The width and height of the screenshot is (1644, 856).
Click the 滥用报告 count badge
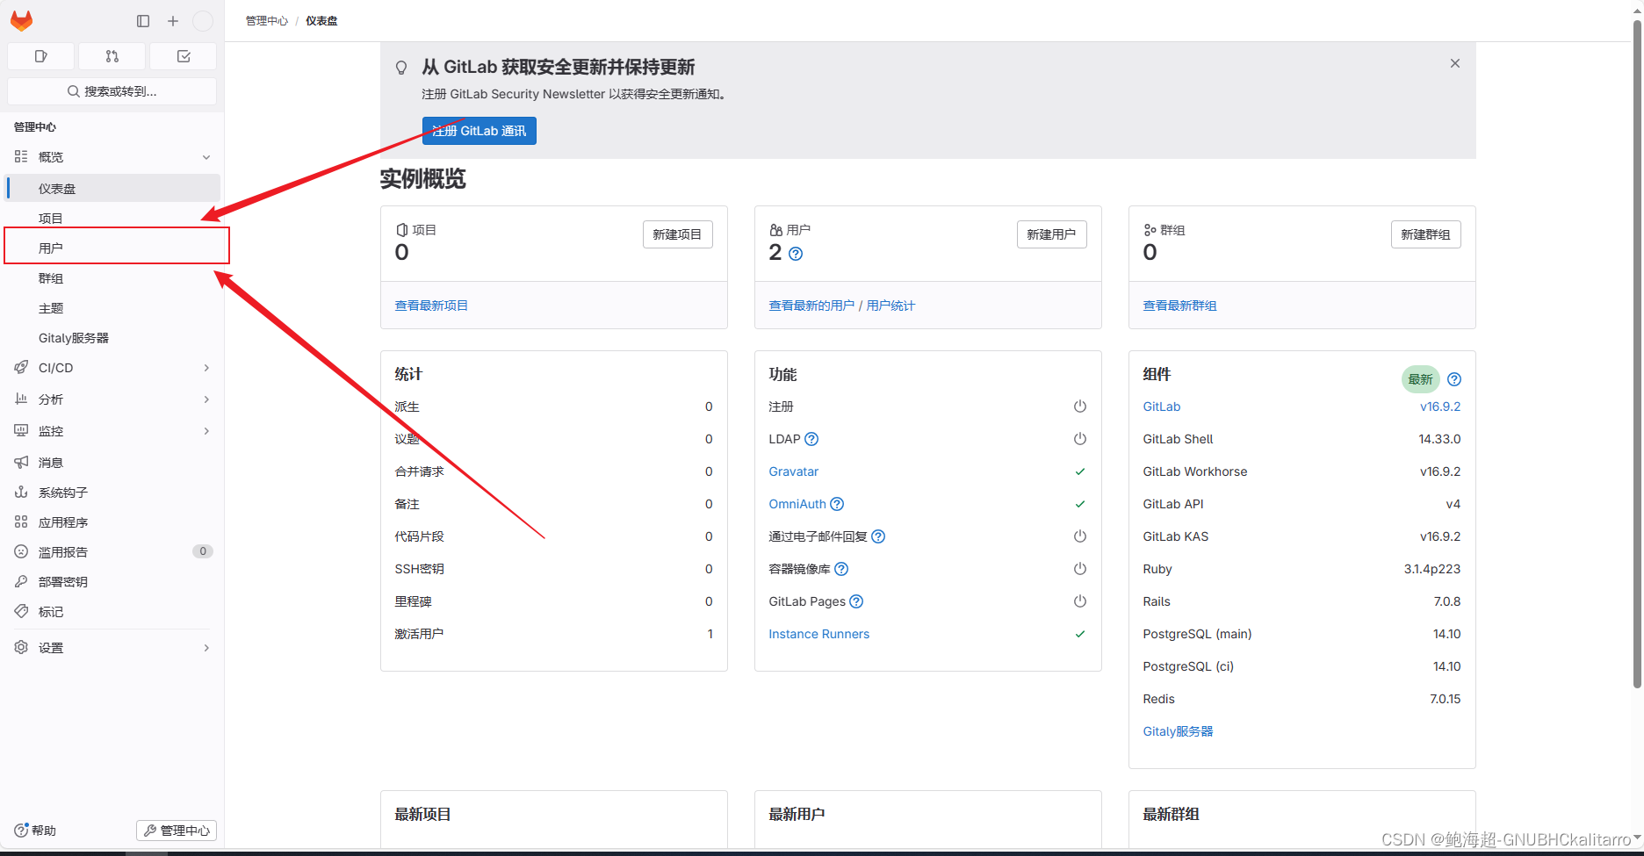tap(203, 551)
